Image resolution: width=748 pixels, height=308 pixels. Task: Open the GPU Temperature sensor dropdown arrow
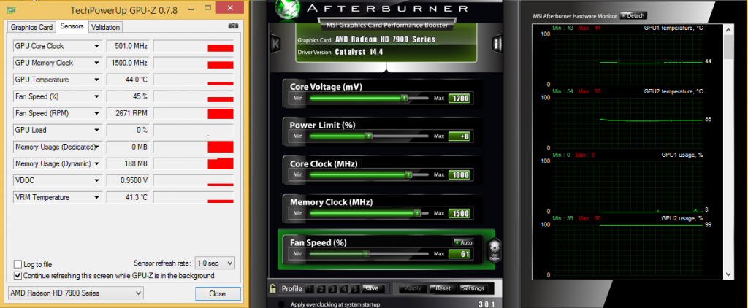[96, 80]
